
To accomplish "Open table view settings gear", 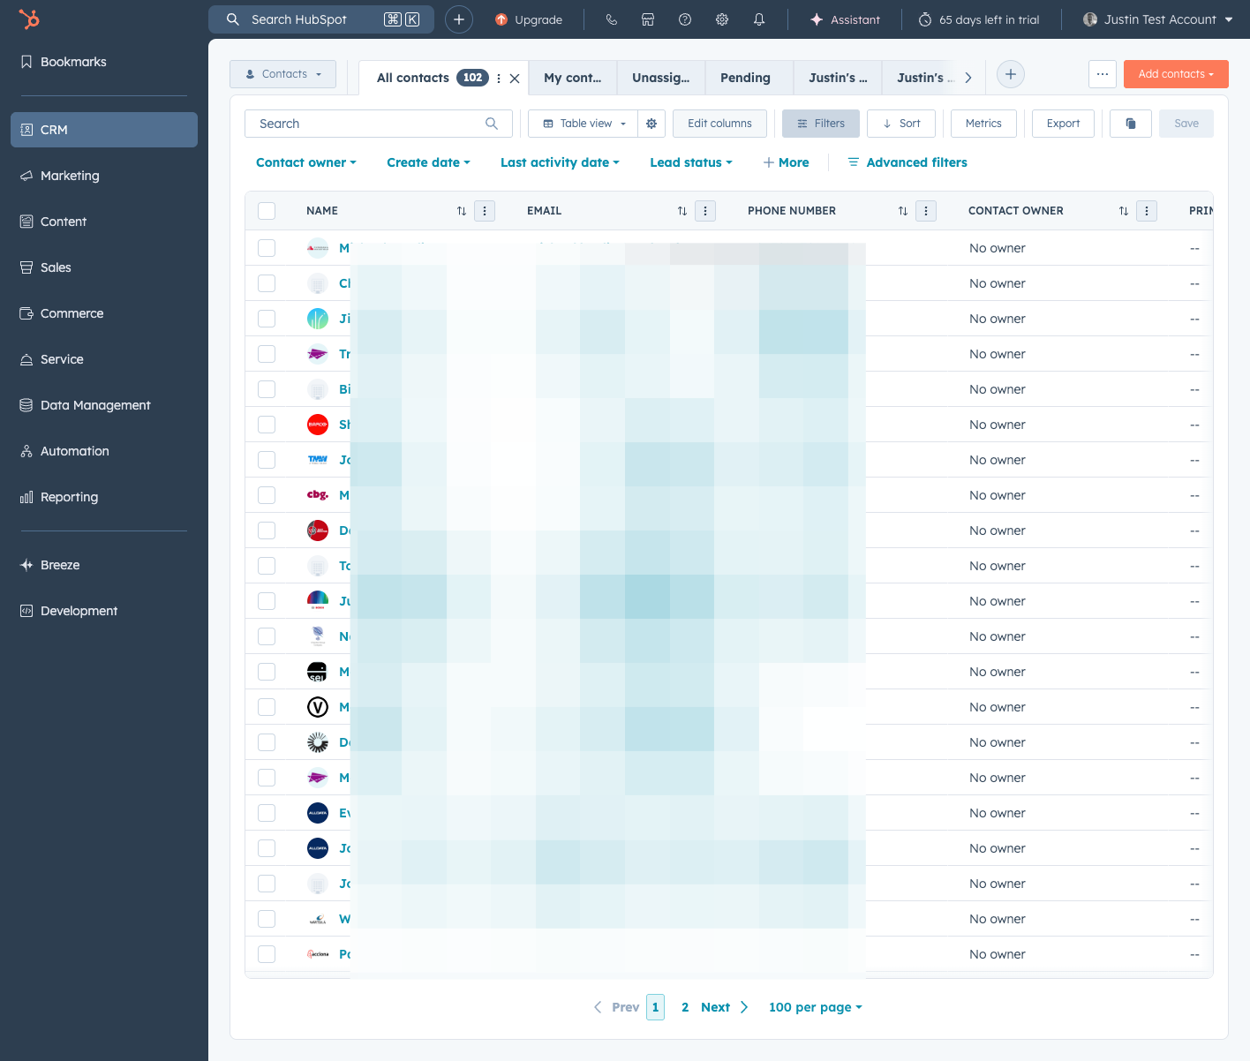I will coord(651,124).
